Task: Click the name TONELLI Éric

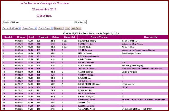Action: [x=84, y=103]
